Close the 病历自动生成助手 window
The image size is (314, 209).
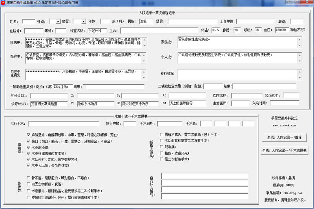click(x=307, y=2)
